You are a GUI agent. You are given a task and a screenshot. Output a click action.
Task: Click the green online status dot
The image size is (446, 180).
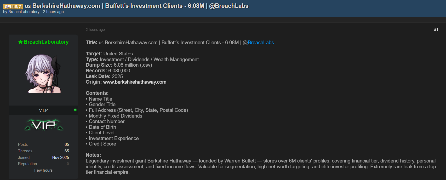tap(76, 110)
